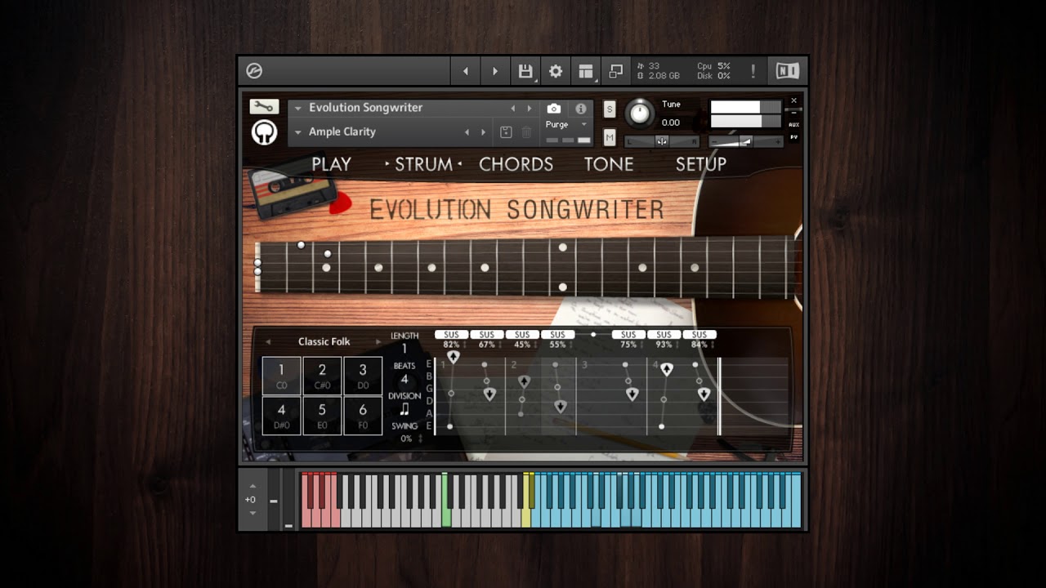The image size is (1046, 588).
Task: Click the Orange Tree Samples logo
Action: pos(264,132)
